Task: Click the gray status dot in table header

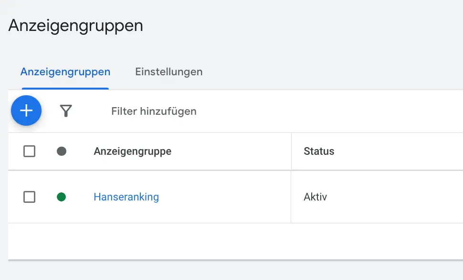Action: (x=62, y=151)
